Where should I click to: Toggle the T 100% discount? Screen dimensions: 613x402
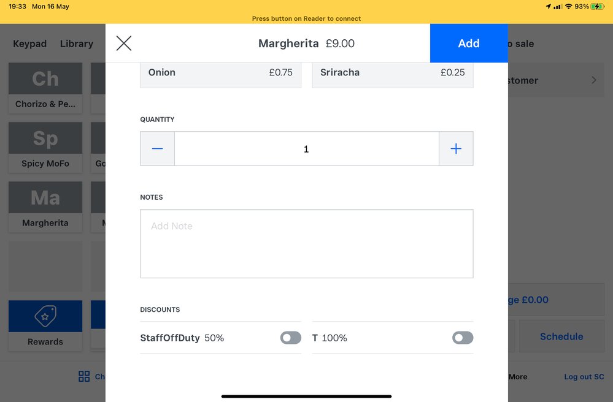(x=463, y=338)
